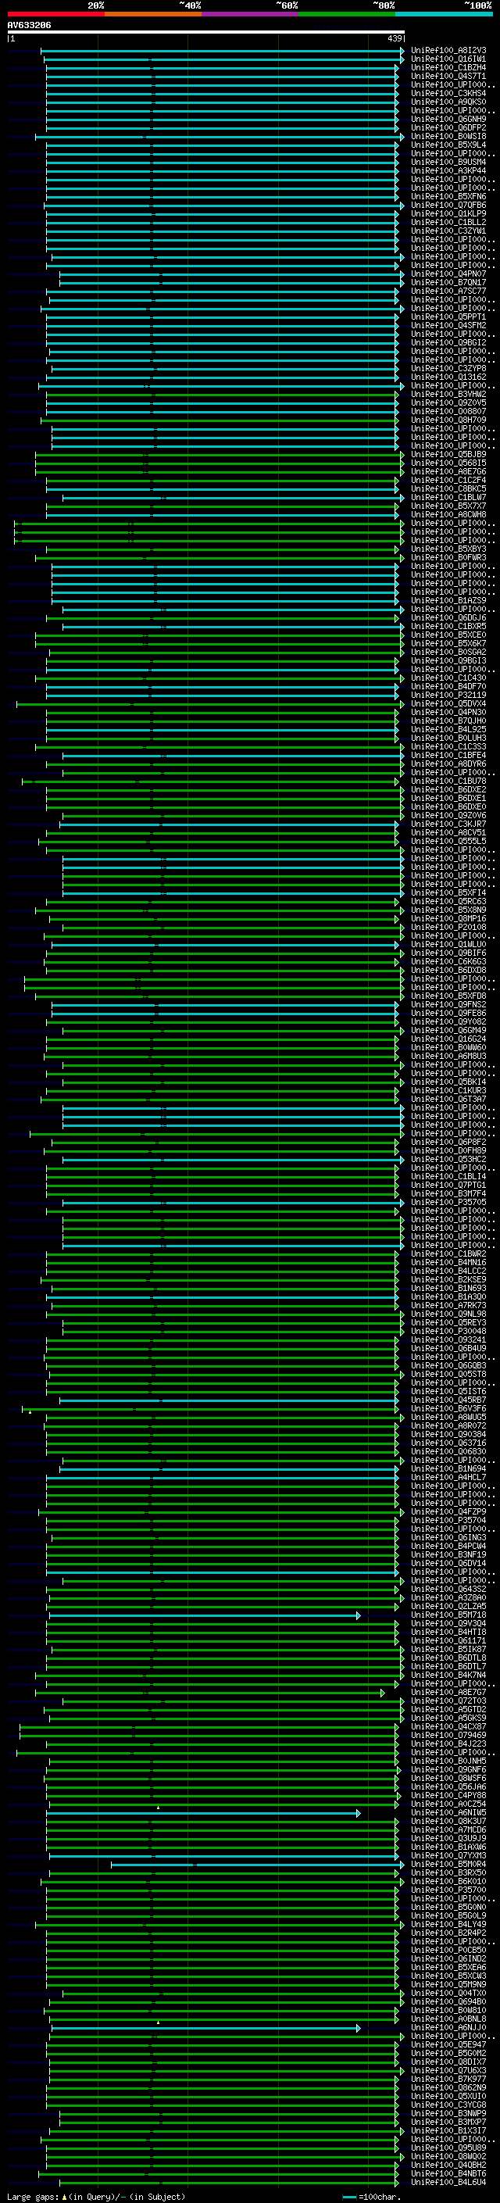This screenshot has width=500, height=2203.
Task: Select the UniRef100_C1C2F4 label
Action: tap(448, 480)
